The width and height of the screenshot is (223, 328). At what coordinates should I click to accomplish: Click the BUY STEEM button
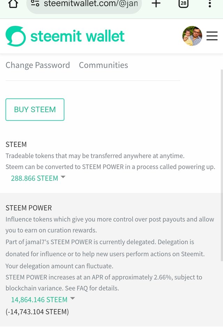click(x=35, y=109)
